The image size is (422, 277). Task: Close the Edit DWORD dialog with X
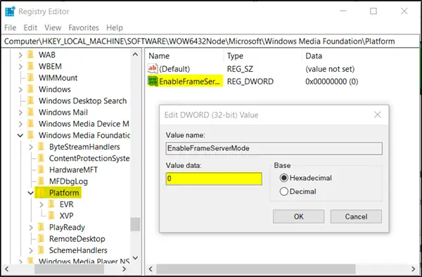378,115
